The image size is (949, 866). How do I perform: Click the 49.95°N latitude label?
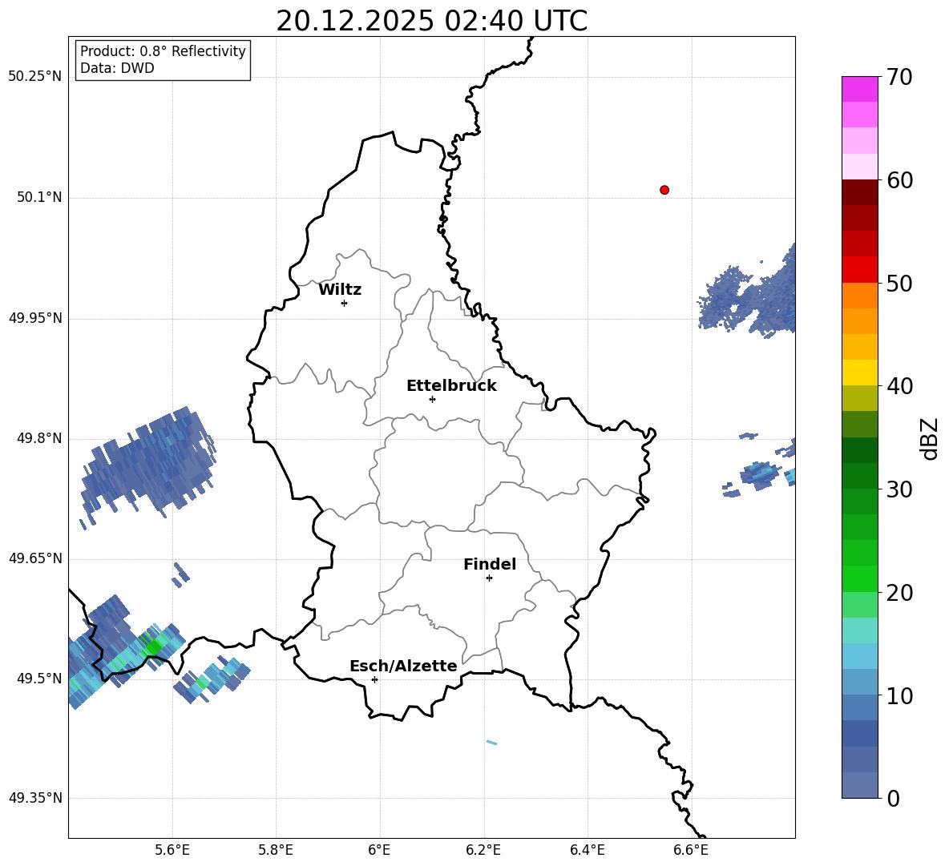(35, 318)
